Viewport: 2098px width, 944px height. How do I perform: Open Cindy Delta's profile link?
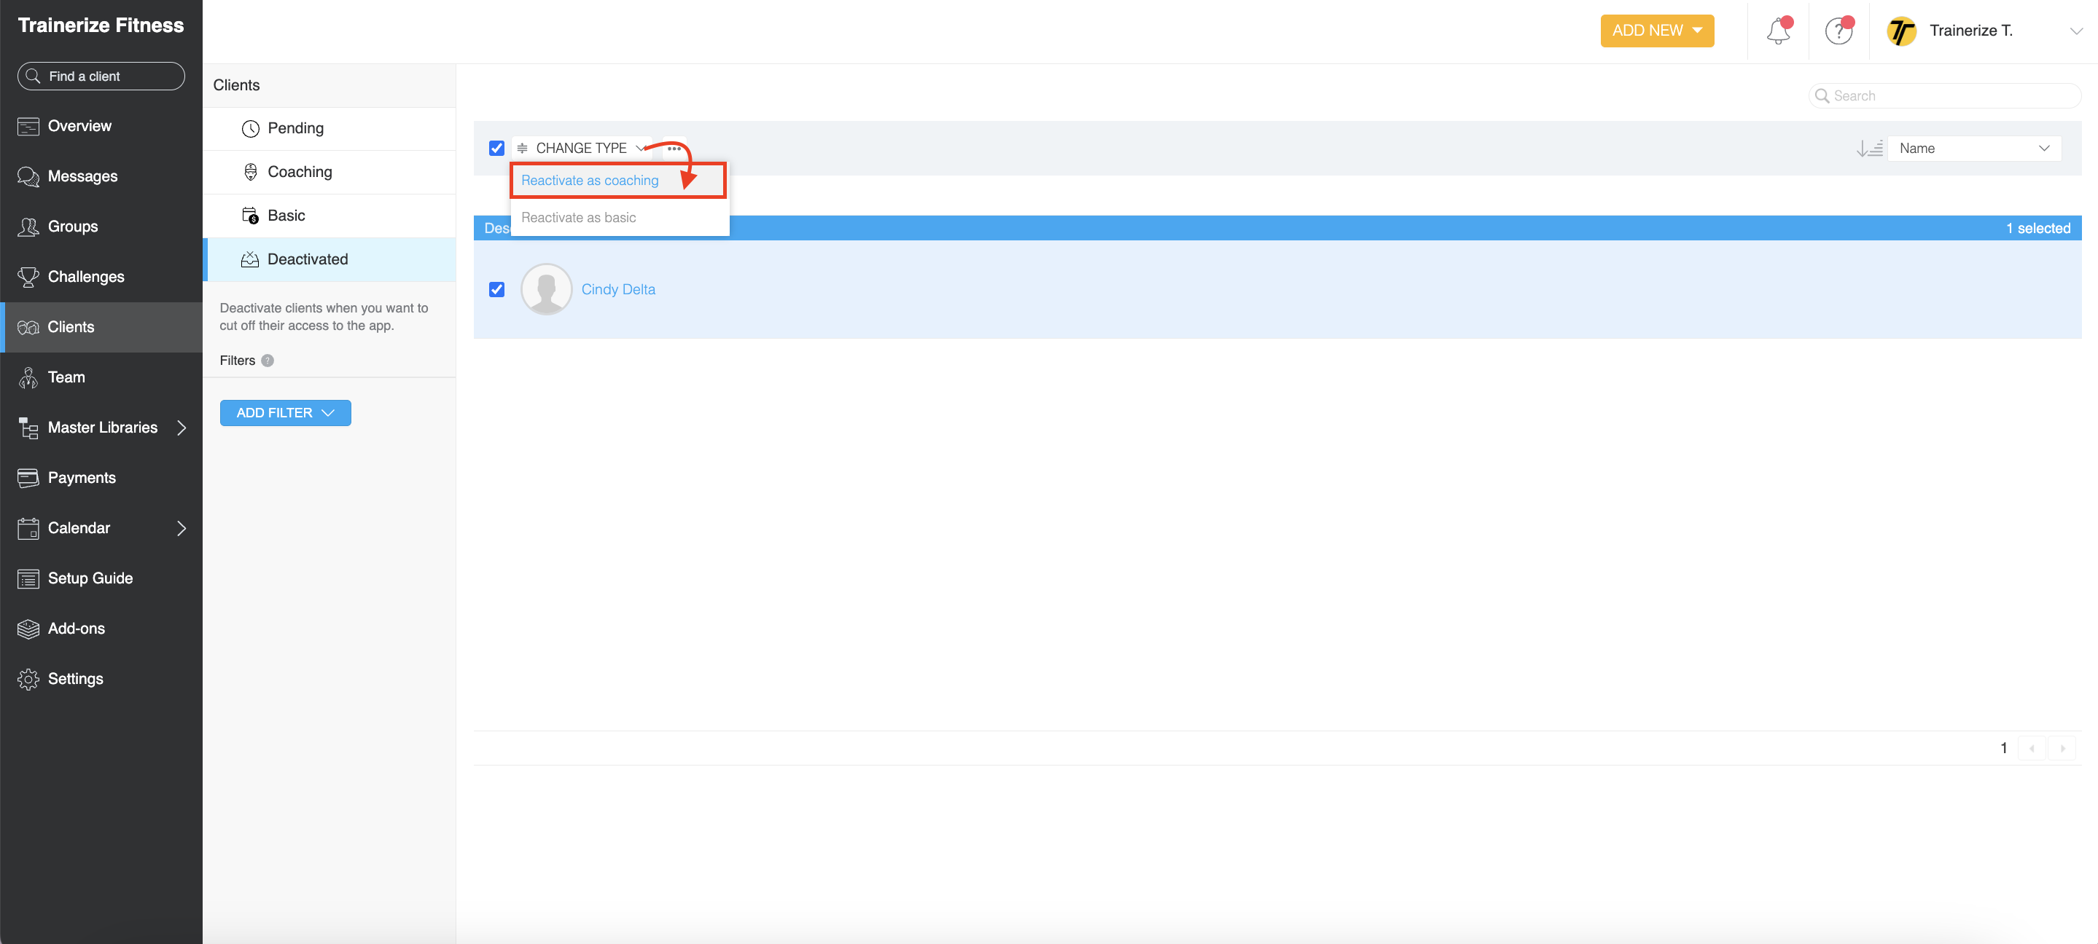618,290
